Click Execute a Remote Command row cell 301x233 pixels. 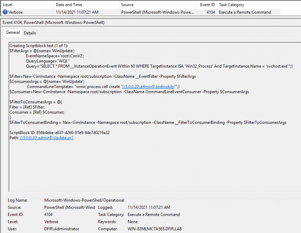(245, 12)
